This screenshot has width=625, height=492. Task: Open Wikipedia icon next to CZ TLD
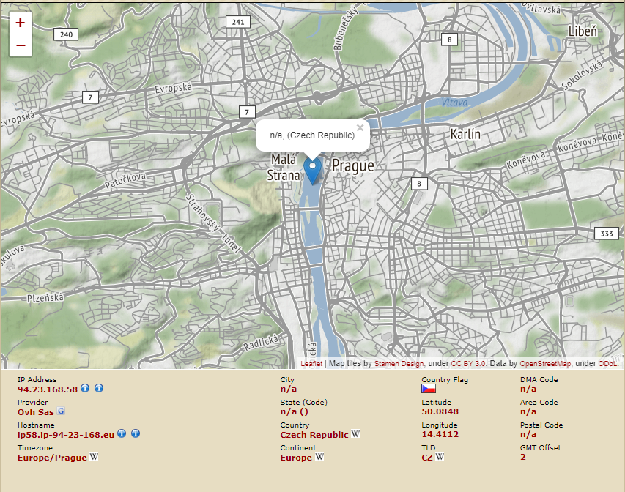pyautogui.click(x=440, y=457)
